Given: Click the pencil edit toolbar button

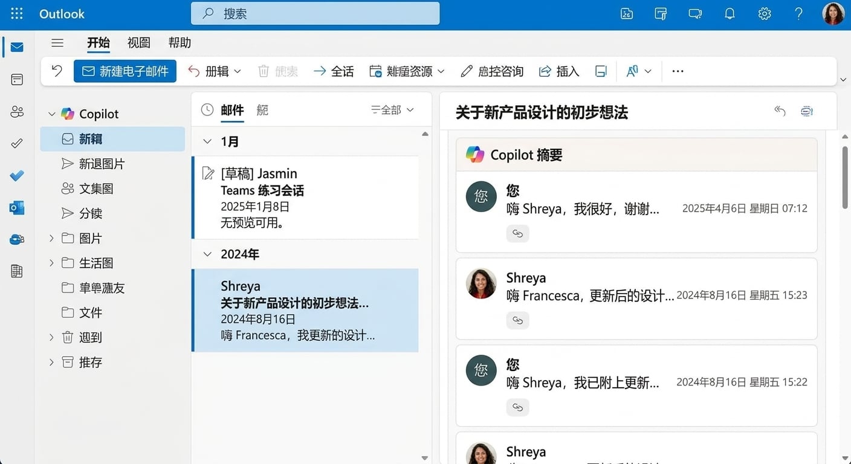Looking at the screenshot, I should [492, 71].
